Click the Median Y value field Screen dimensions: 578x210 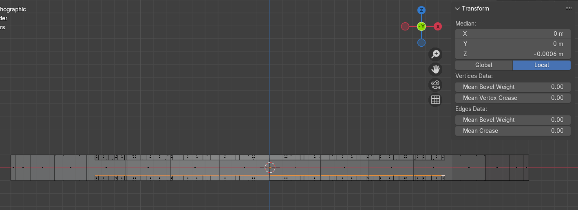[513, 44]
